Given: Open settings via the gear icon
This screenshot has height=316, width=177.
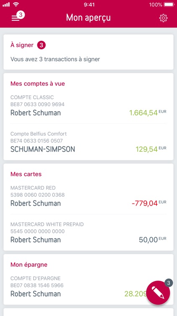Looking at the screenshot, I should point(163,18).
